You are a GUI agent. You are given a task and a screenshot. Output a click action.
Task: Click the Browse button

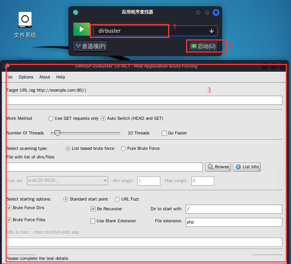pyautogui.click(x=218, y=167)
